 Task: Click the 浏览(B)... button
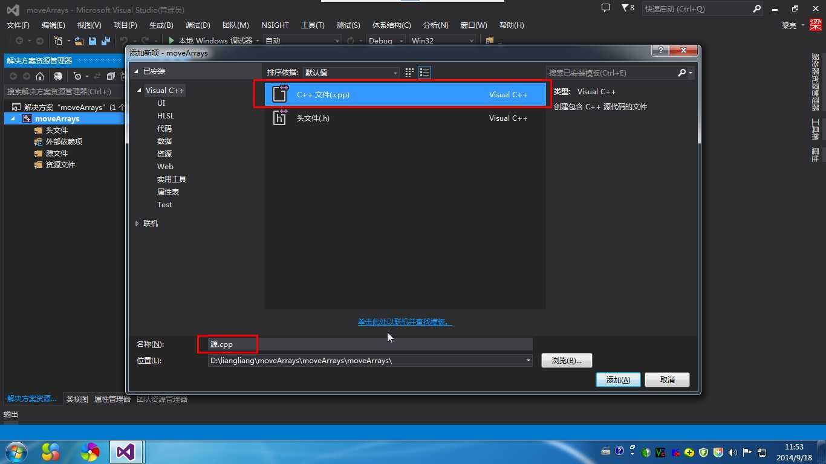pyautogui.click(x=567, y=361)
